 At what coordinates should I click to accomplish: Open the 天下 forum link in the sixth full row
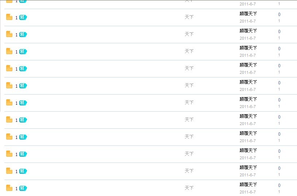(x=189, y=103)
